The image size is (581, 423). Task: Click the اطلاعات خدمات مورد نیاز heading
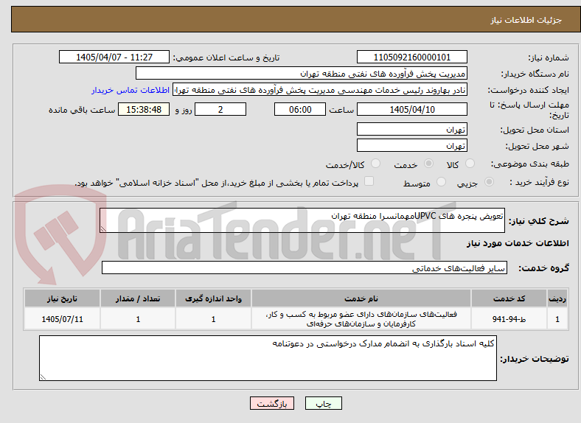[x=518, y=243]
